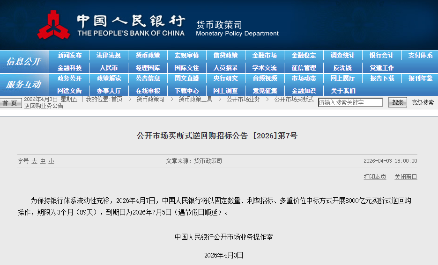
Task: Open 图文直播 navigation item
Action: point(186,79)
